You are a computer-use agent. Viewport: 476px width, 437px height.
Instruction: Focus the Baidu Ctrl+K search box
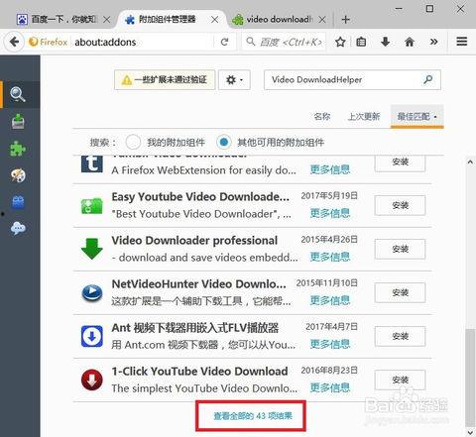coord(284,42)
